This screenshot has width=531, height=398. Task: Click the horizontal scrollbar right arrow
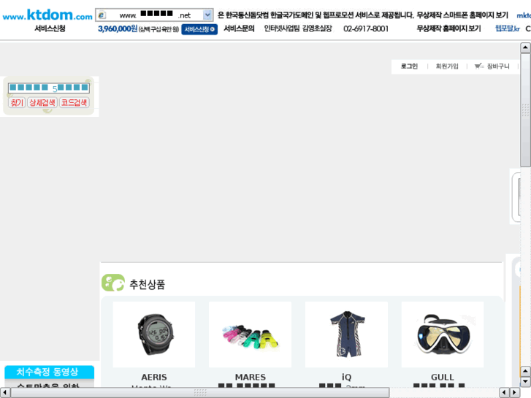(x=515, y=393)
